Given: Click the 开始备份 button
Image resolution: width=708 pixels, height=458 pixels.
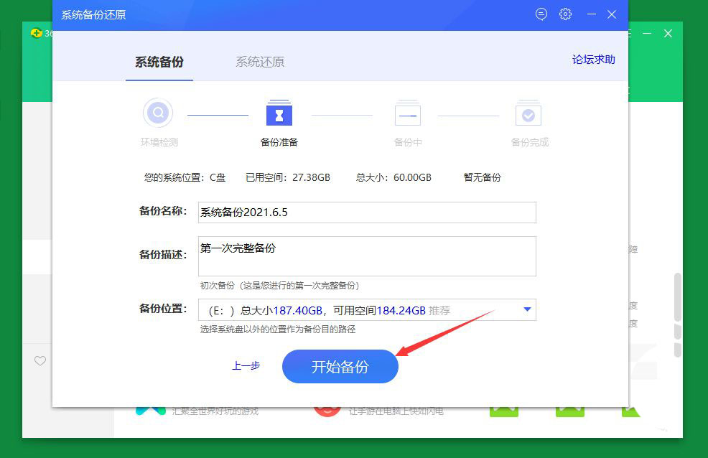Looking at the screenshot, I should (x=340, y=366).
